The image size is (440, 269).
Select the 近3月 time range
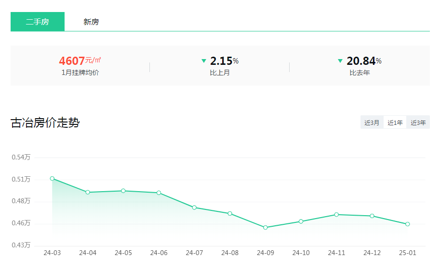(372, 122)
